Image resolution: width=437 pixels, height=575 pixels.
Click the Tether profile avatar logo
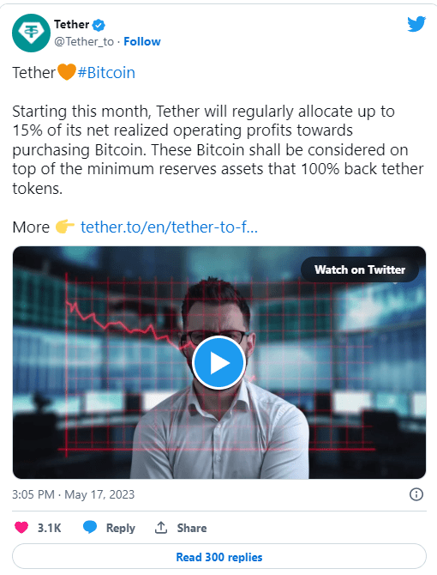(x=31, y=33)
